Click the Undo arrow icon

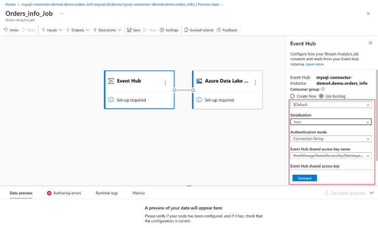(x=6, y=30)
